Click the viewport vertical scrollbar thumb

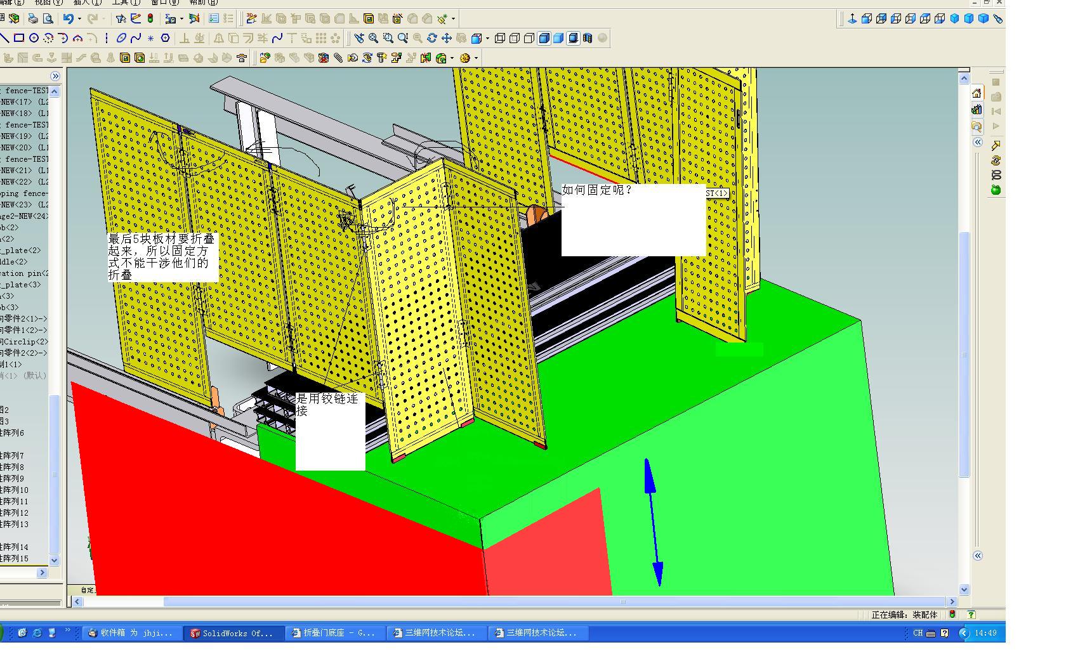point(964,355)
